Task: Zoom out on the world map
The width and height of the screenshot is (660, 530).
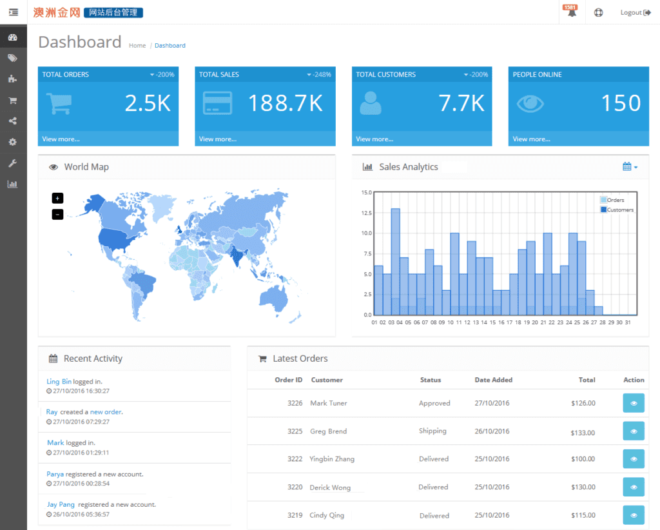Action: 57,214
